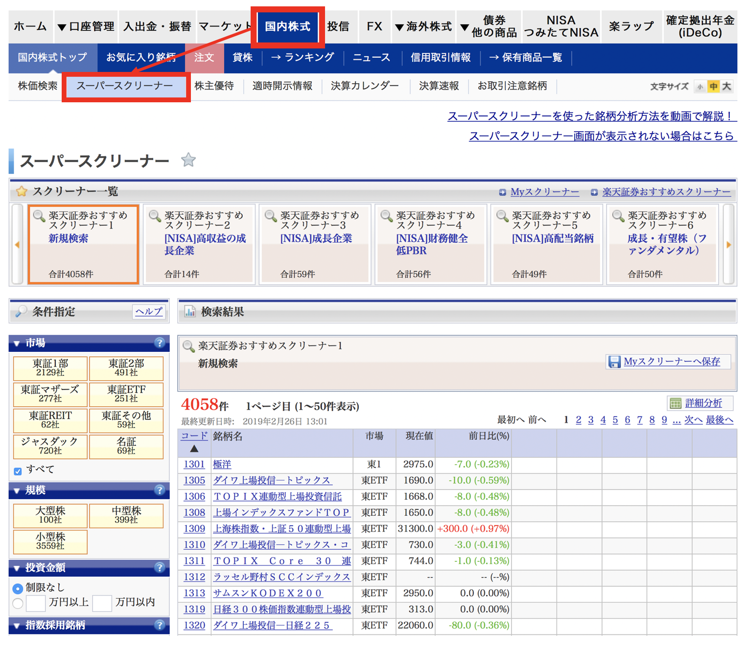Click magnifier icon on スクリーナー1 card
The image size is (746, 648).
pos(39,215)
